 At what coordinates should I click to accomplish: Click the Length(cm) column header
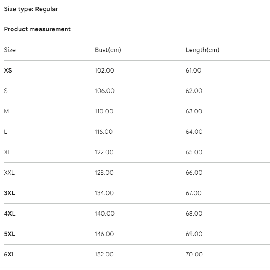point(202,50)
